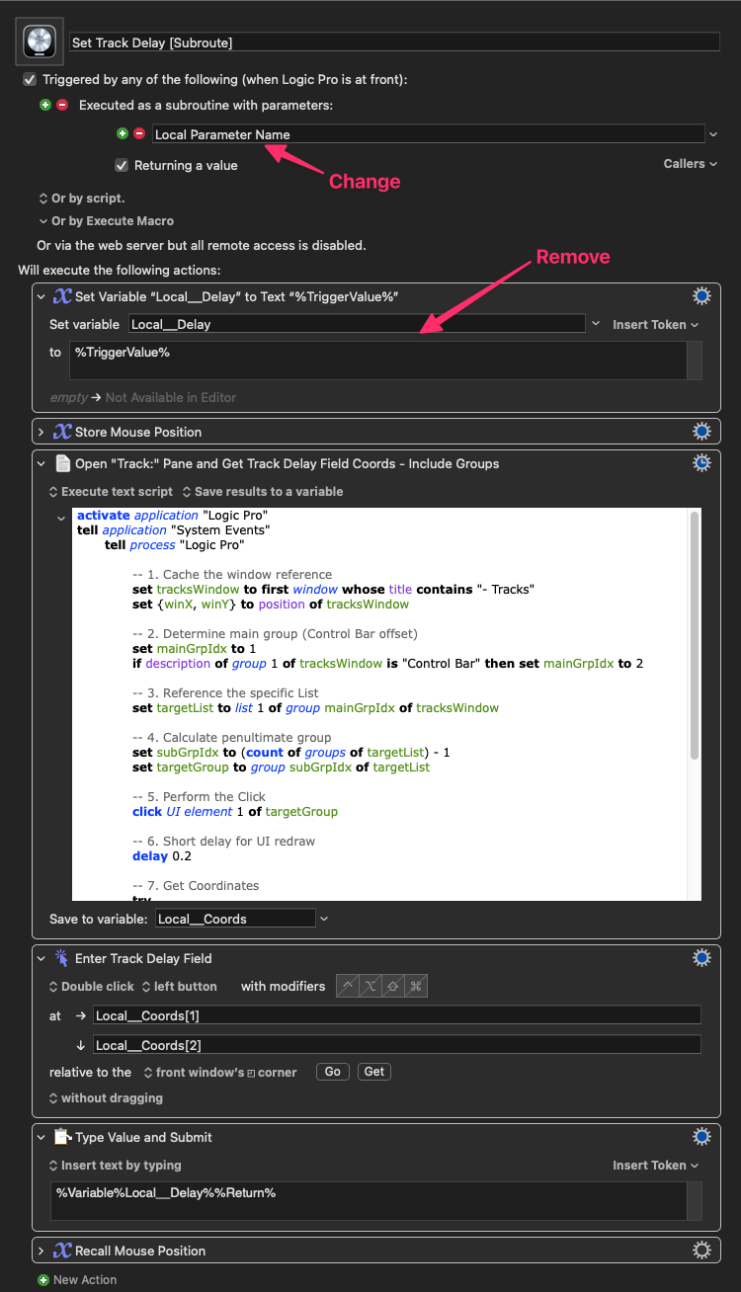This screenshot has width=741, height=1292.
Task: Open Insert Token menu in Set Variable
Action: [655, 325]
